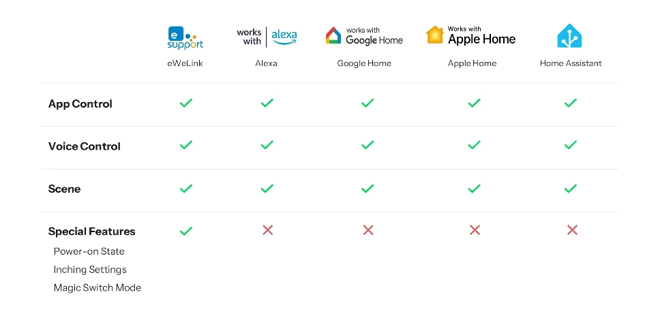Screen dimensions: 658x322
Task: Select the App Control row label
Action: pos(80,104)
